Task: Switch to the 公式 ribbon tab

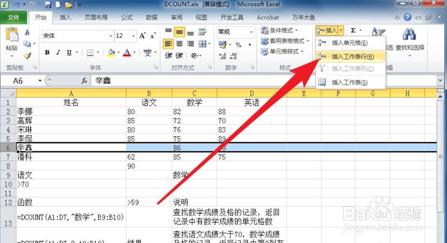Action: pyautogui.click(x=126, y=18)
